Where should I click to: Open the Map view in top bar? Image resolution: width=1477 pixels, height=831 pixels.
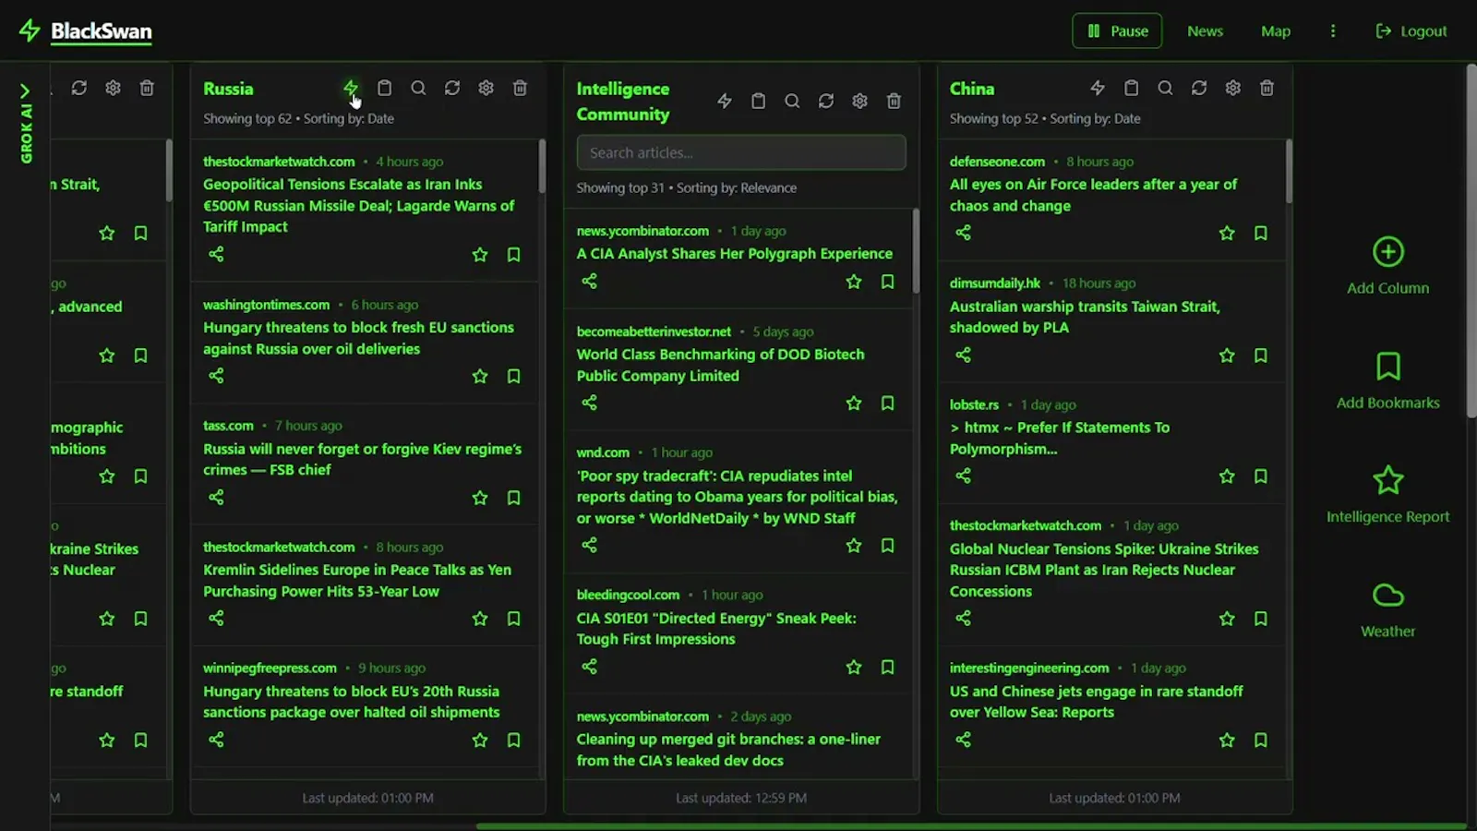coord(1276,30)
